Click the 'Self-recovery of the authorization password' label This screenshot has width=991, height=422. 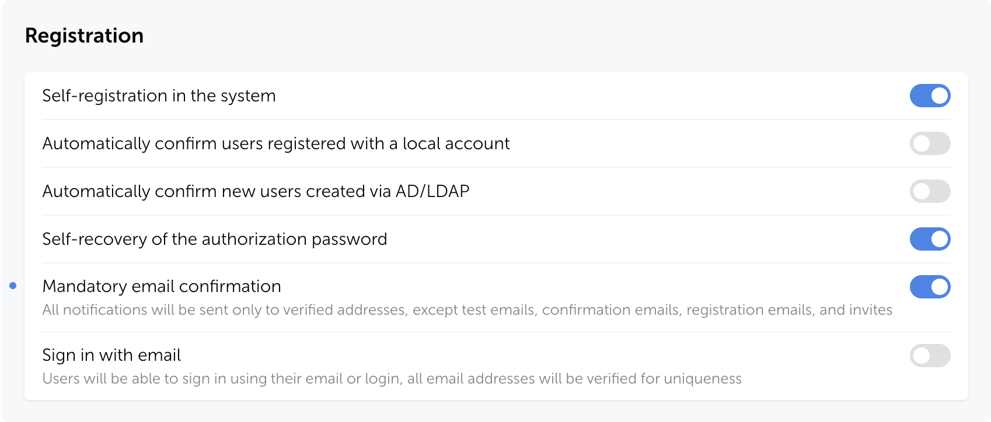pos(214,239)
